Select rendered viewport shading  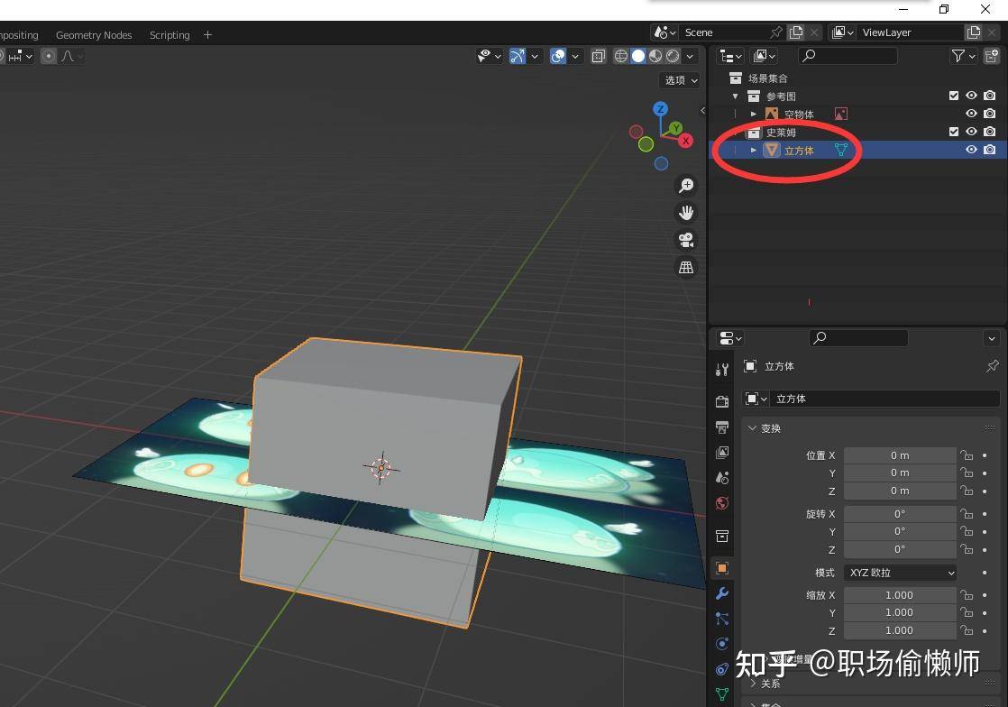click(673, 56)
